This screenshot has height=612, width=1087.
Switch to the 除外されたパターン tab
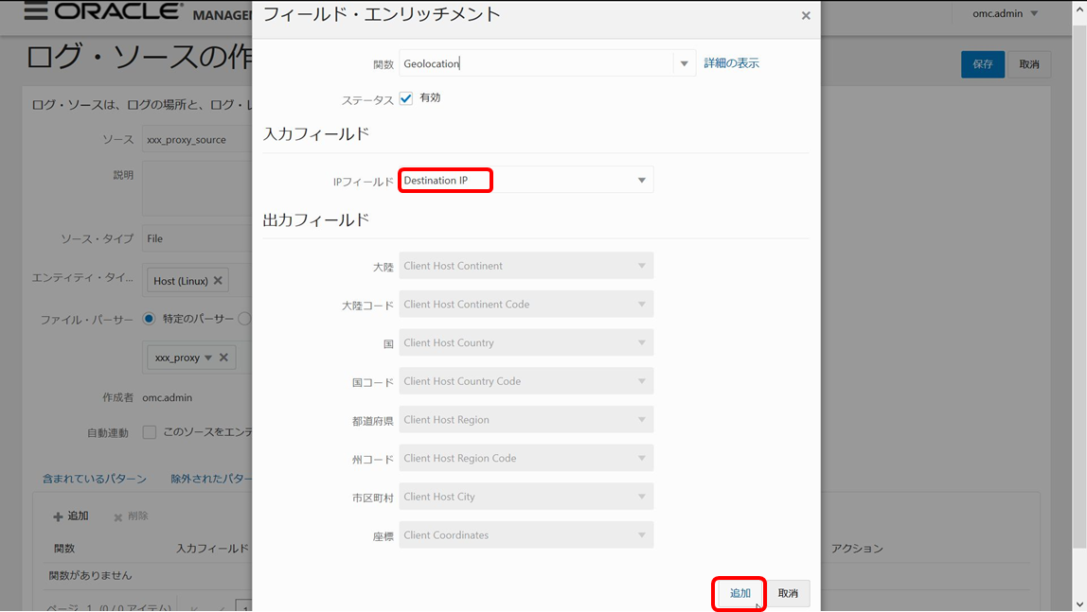(x=211, y=479)
